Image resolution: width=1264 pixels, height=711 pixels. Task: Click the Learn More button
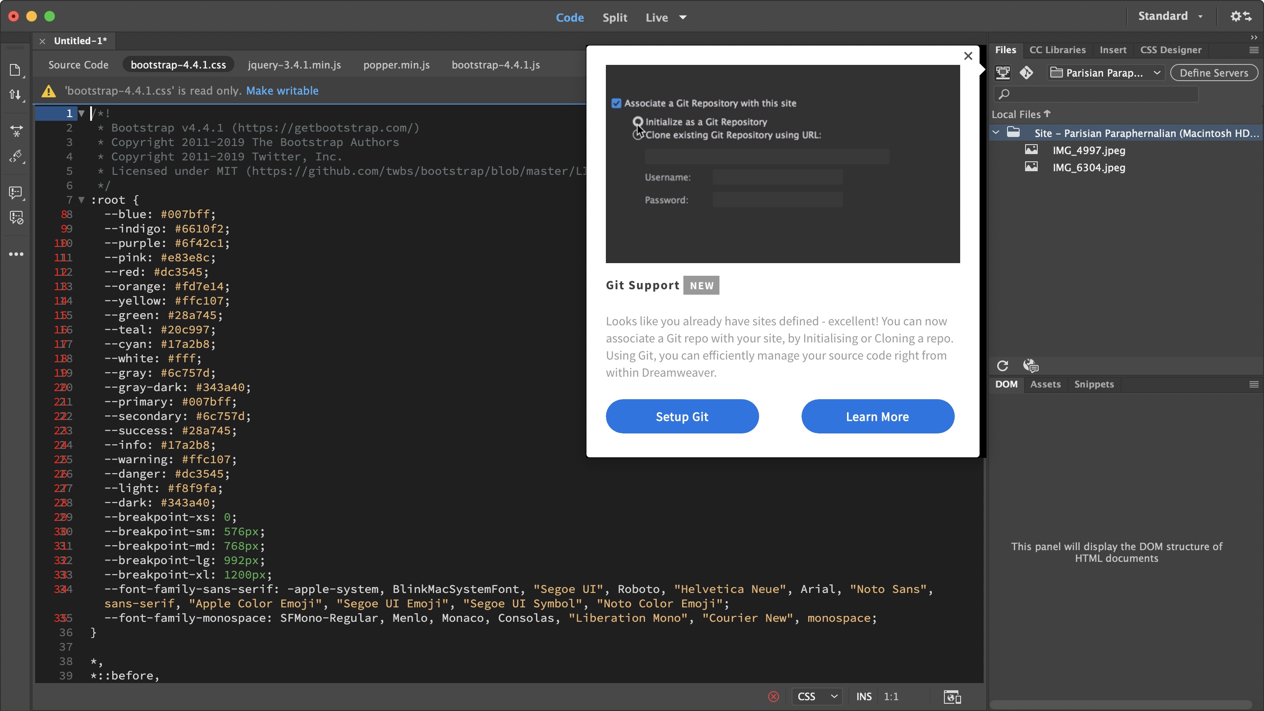coord(878,416)
